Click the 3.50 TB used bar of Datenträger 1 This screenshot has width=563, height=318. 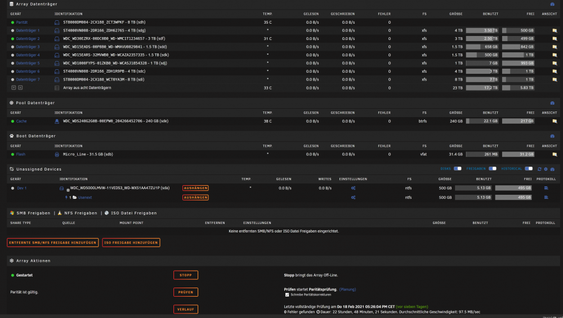pos(482,30)
